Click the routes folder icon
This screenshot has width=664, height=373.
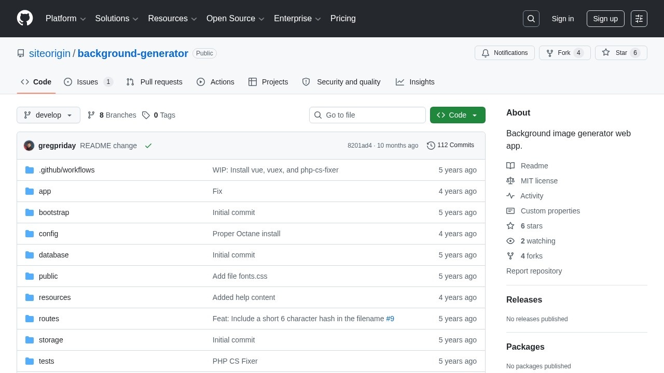pyautogui.click(x=30, y=319)
